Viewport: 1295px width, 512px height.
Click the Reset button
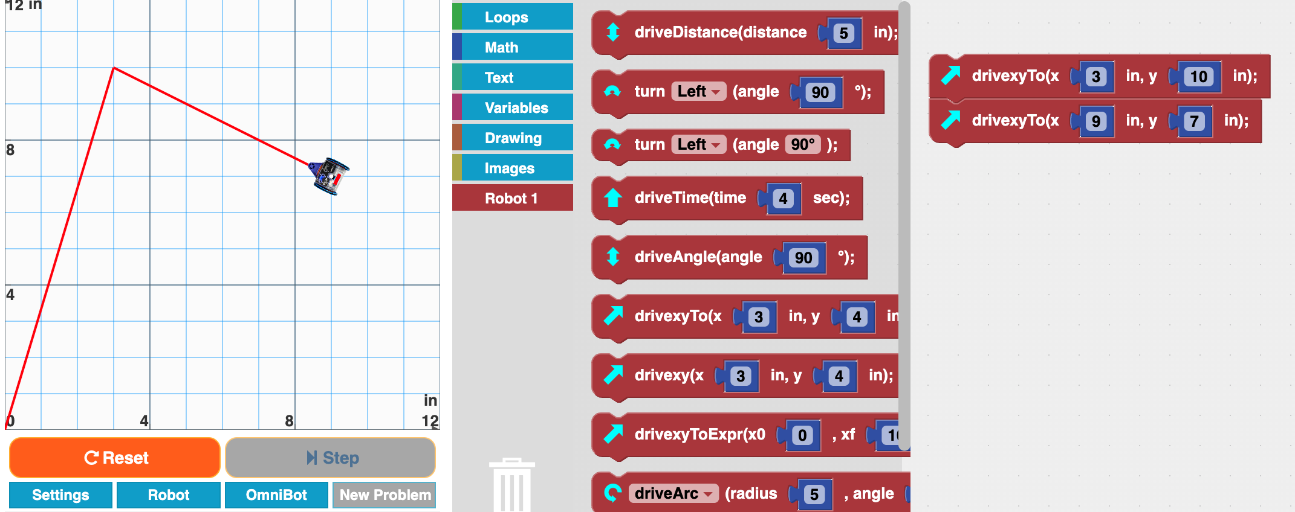coord(115,458)
